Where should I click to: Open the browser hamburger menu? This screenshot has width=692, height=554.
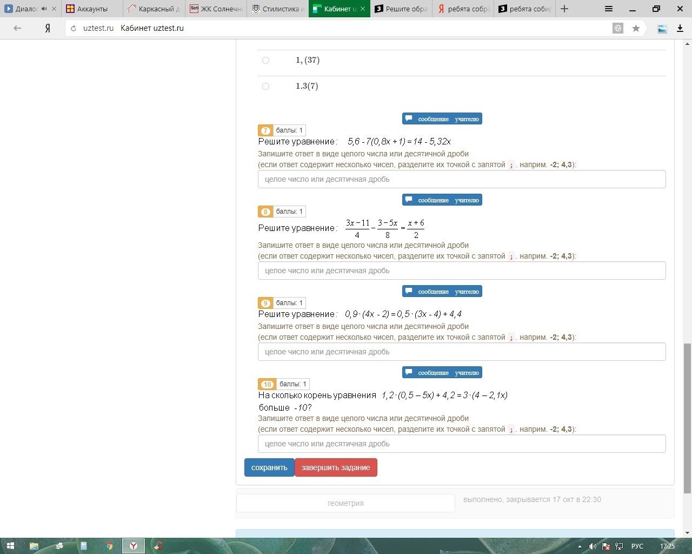point(609,9)
